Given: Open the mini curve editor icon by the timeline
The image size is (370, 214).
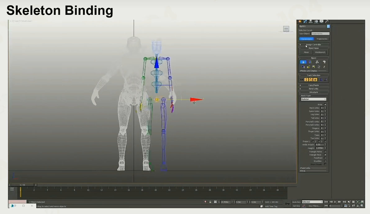Looking at the screenshot, I should (x=12, y=189).
